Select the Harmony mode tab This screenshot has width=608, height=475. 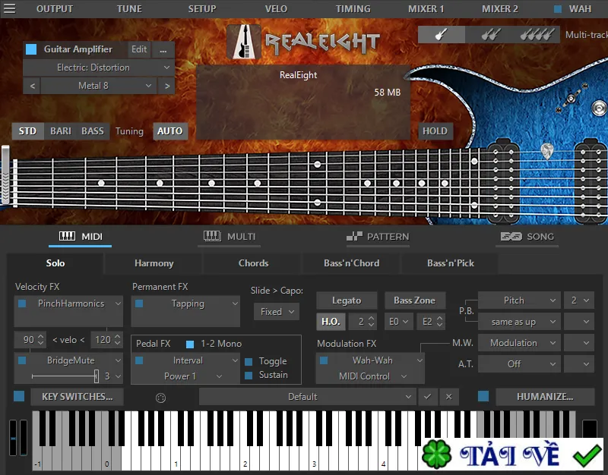(x=154, y=263)
